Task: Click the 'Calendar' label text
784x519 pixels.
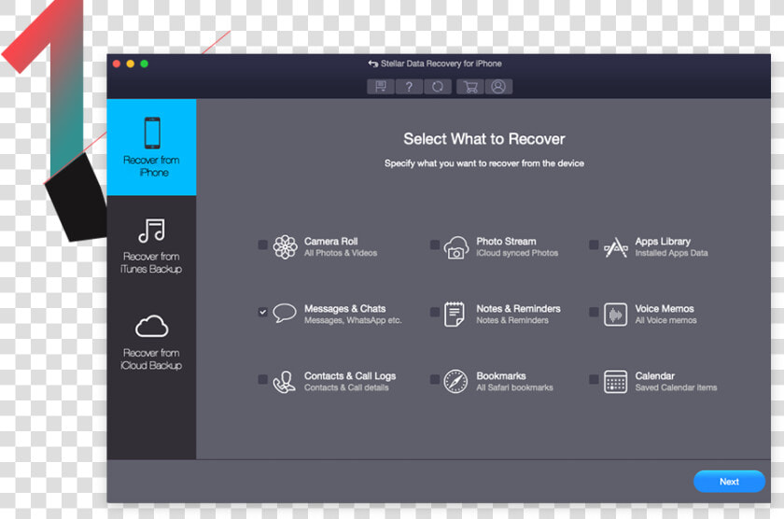Action: coord(655,375)
